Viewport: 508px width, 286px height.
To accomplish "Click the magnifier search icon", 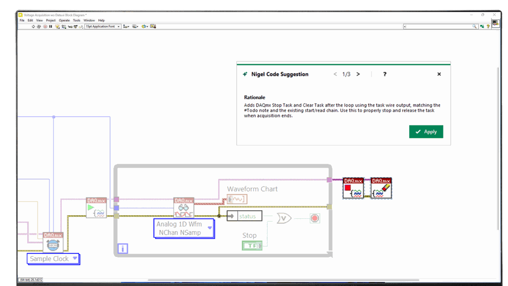I will [474, 27].
